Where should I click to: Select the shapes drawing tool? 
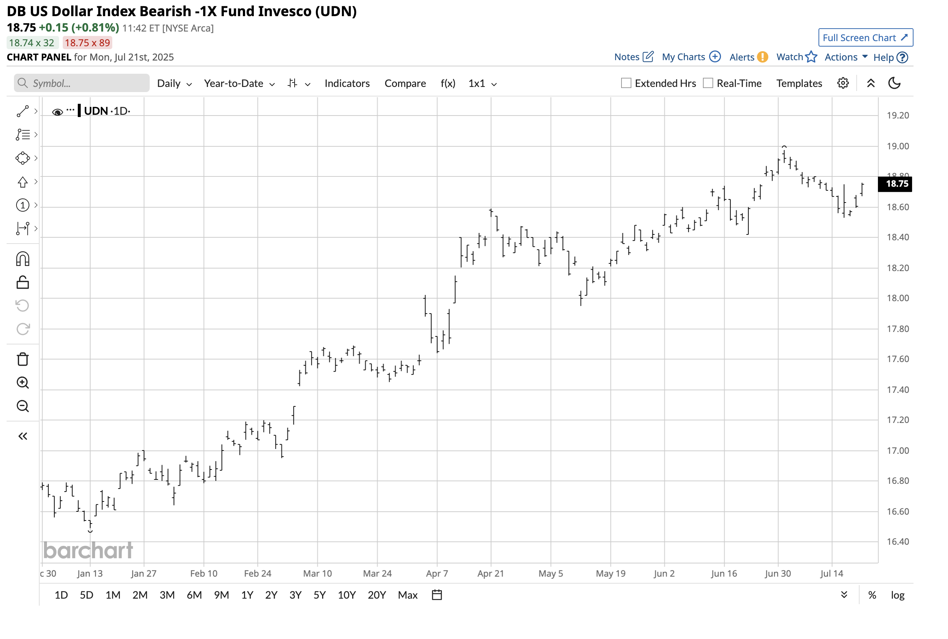point(22,158)
